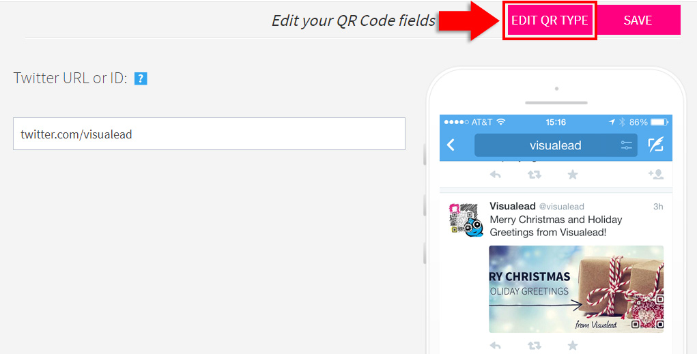
Task: Tap the visualead search bar in preview
Action: [556, 145]
